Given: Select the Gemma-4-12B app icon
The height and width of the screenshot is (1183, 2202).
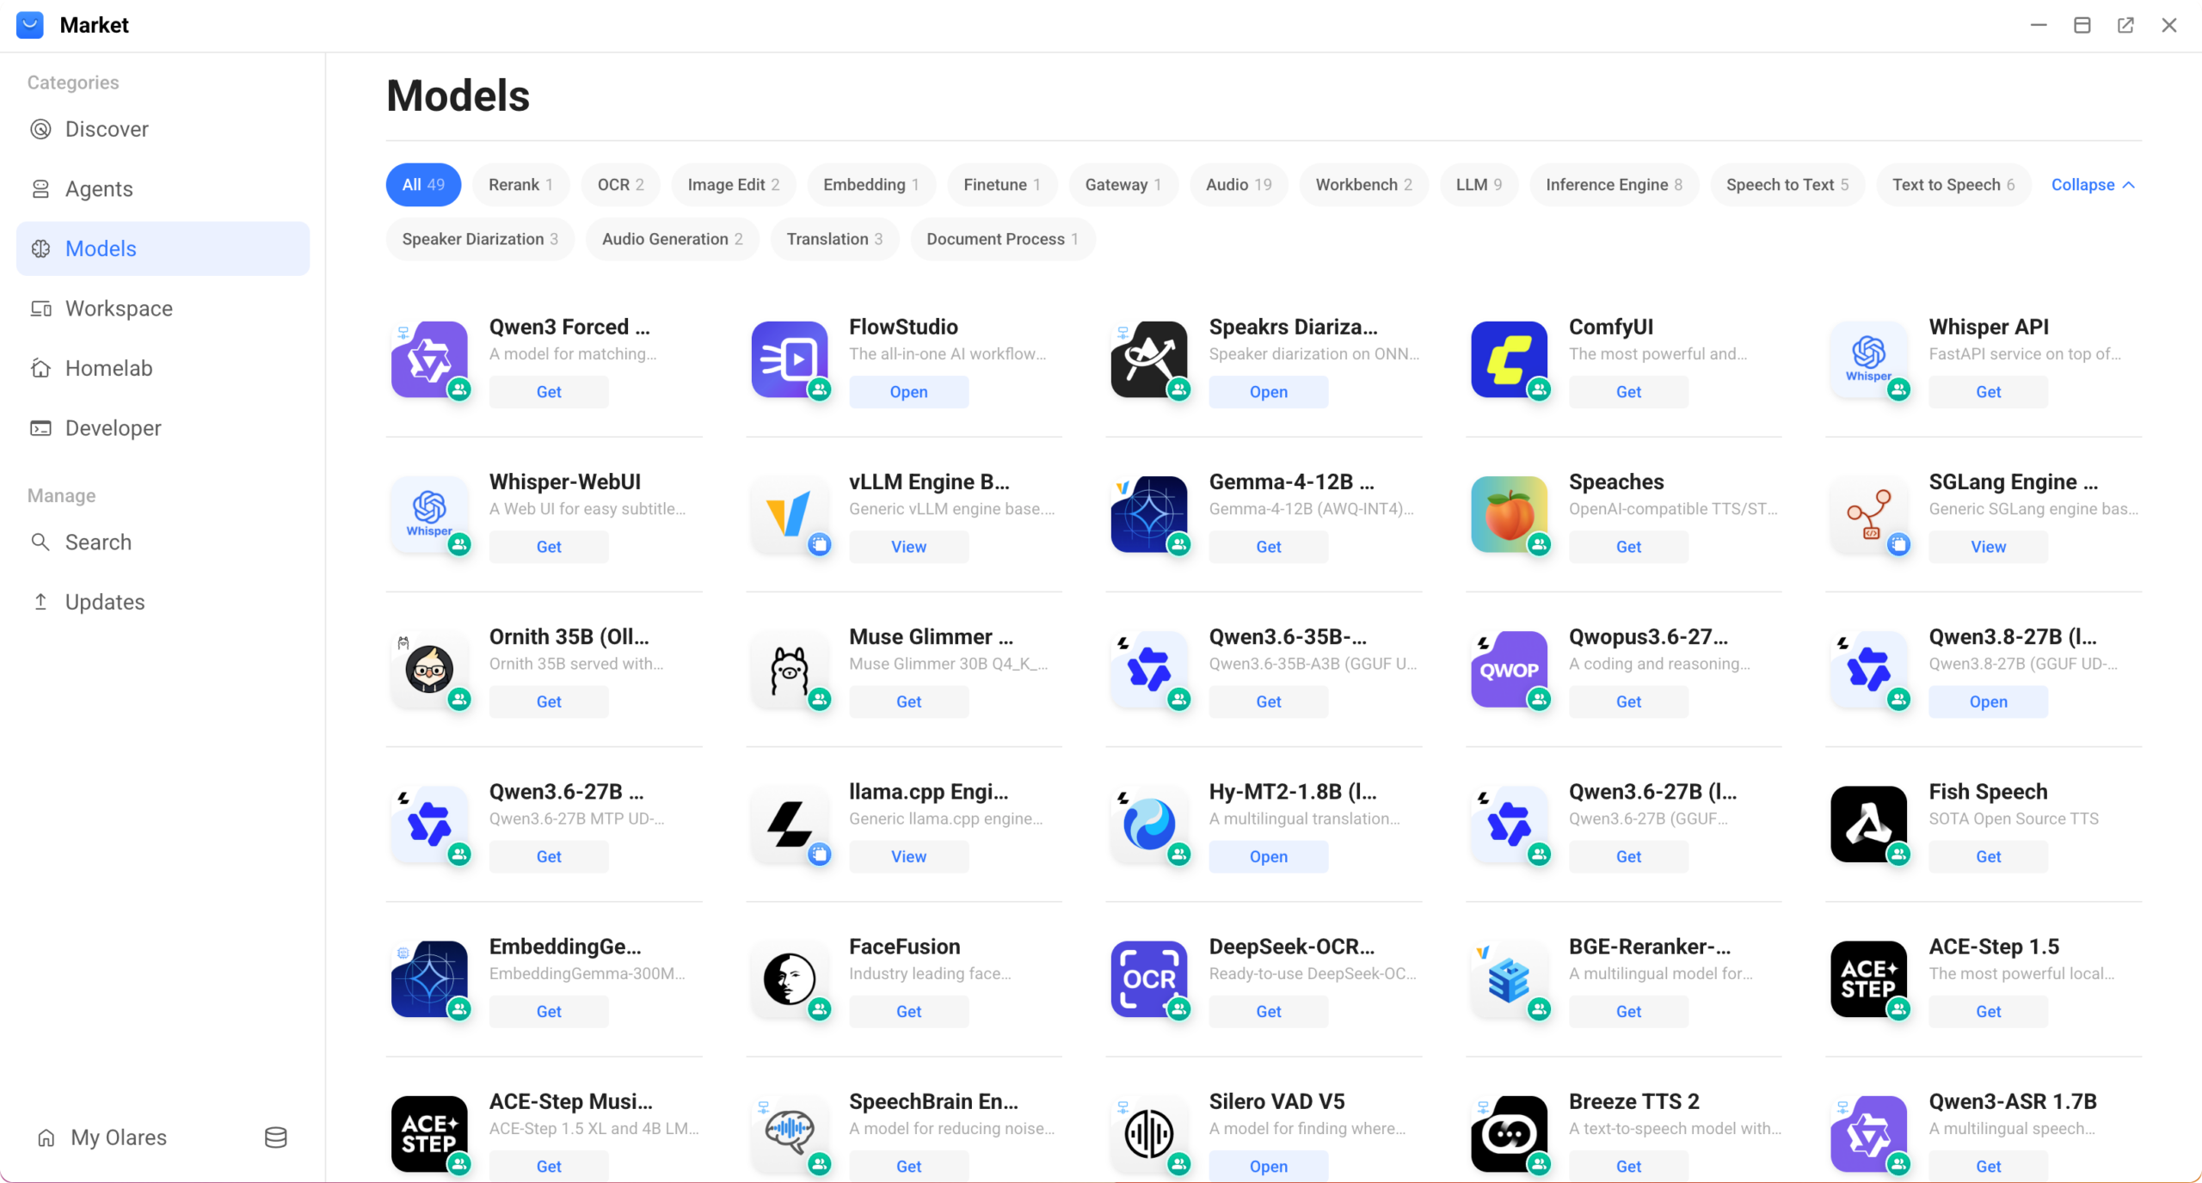Looking at the screenshot, I should pos(1148,514).
